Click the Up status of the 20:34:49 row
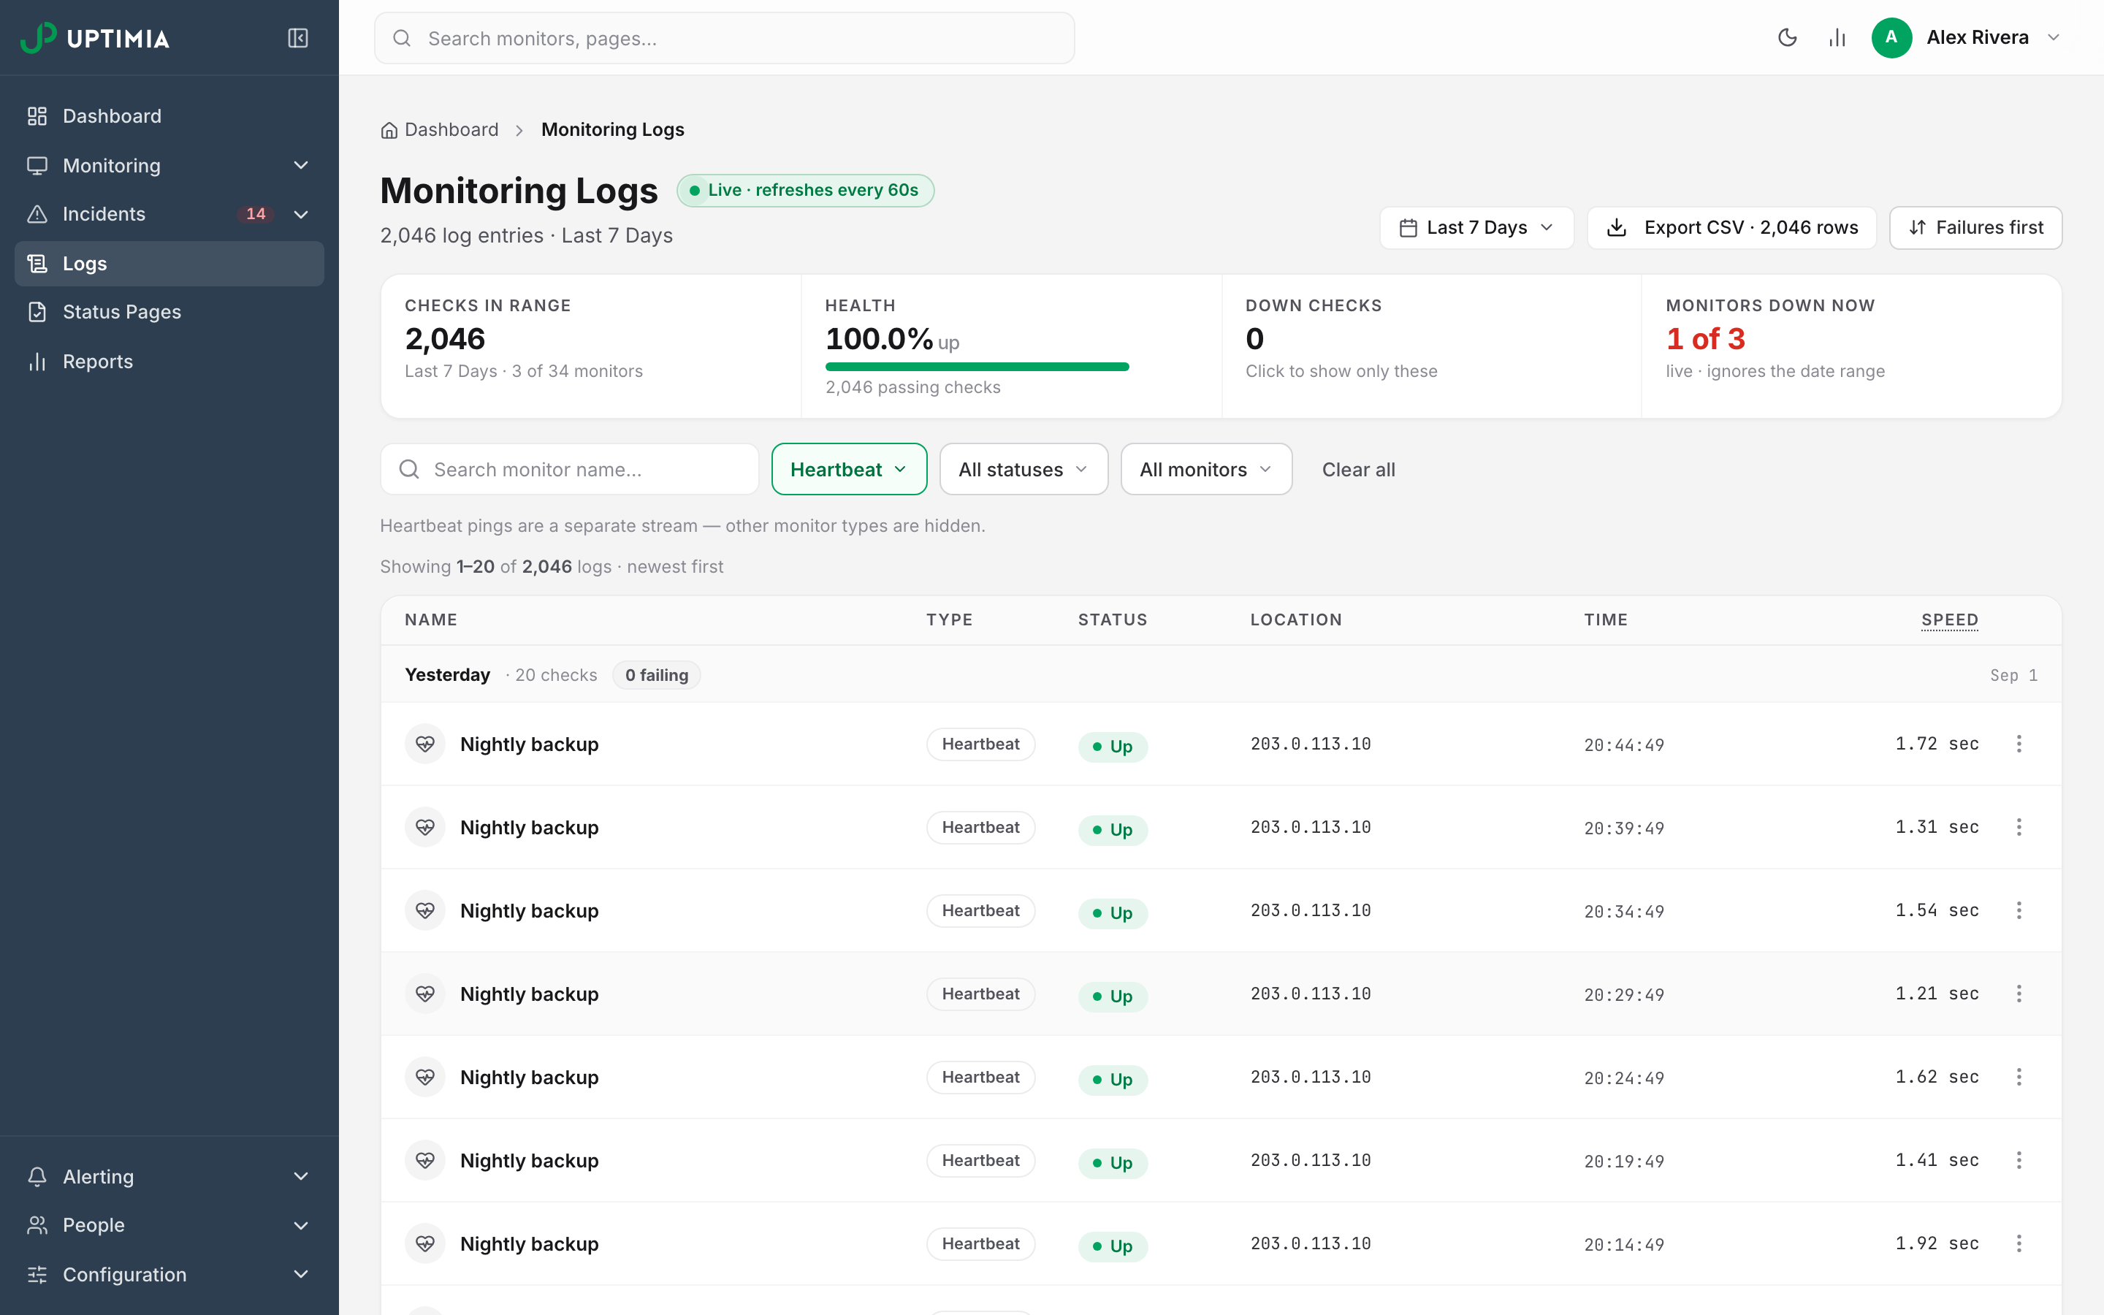 pos(1113,912)
